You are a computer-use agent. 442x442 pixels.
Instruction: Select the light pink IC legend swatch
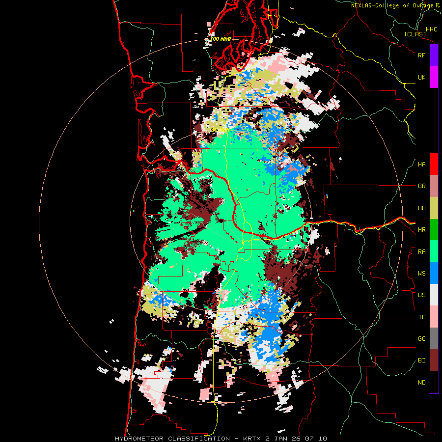434,317
